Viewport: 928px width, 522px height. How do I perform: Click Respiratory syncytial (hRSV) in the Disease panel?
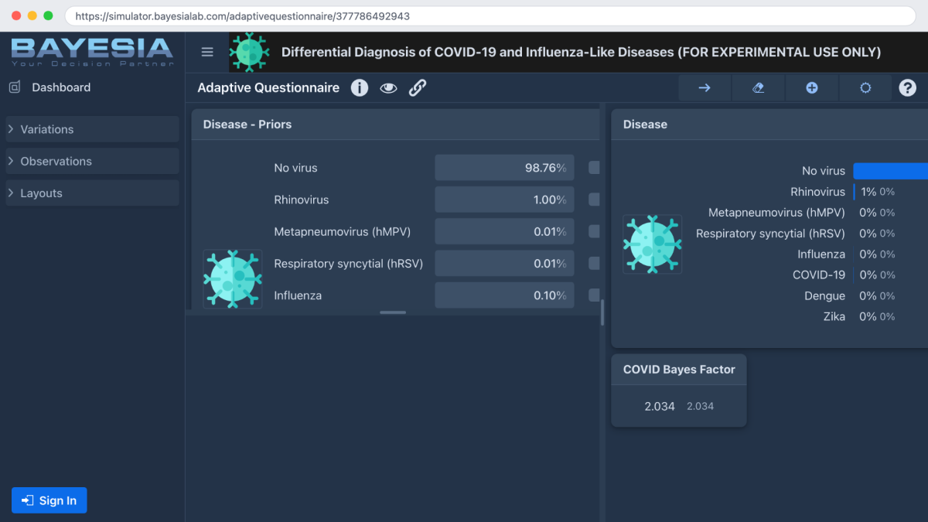coord(770,233)
